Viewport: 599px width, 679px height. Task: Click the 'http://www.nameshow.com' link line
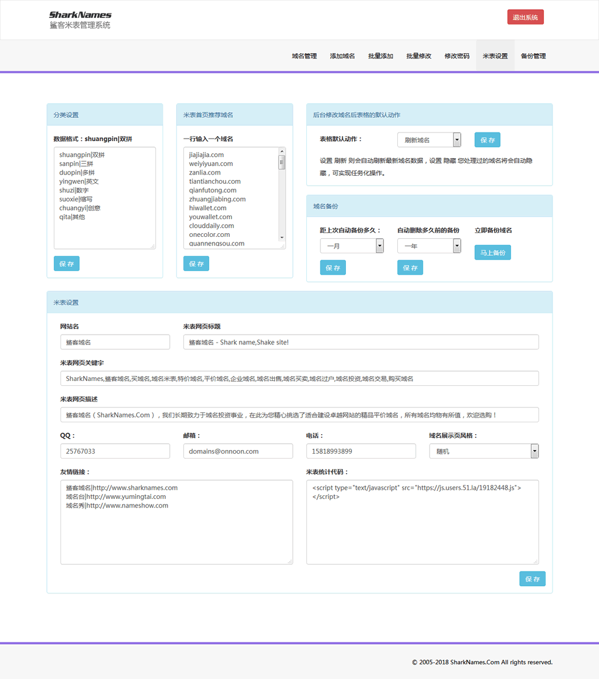117,506
